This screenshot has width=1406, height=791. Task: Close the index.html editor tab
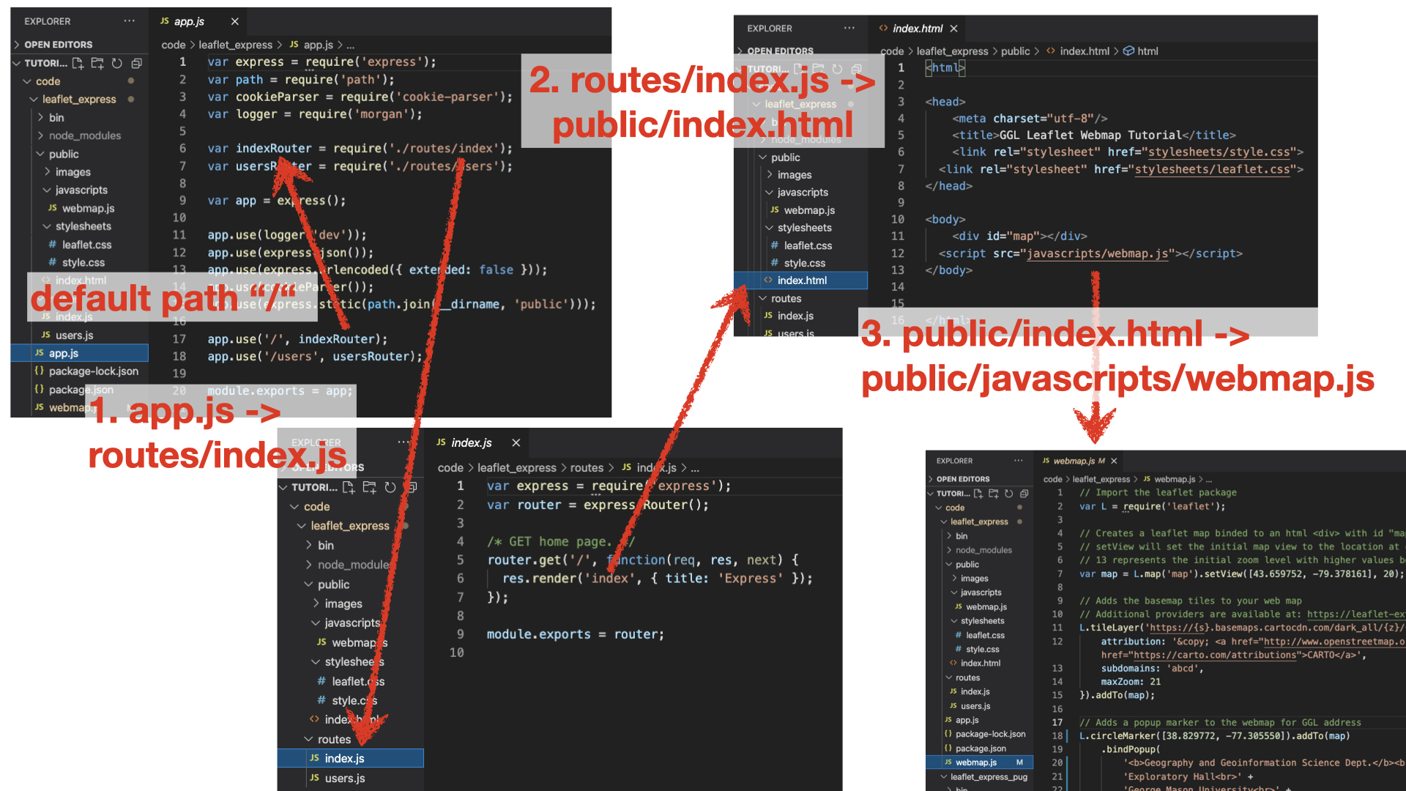pos(953,29)
